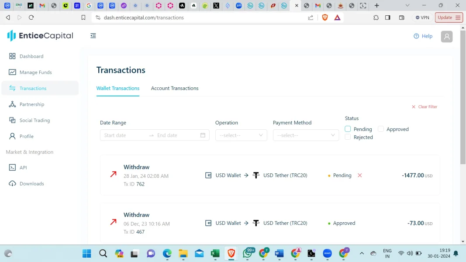Screen dimensions: 466x262
Task: Click the -73.00 USD amount
Action: (420, 223)
